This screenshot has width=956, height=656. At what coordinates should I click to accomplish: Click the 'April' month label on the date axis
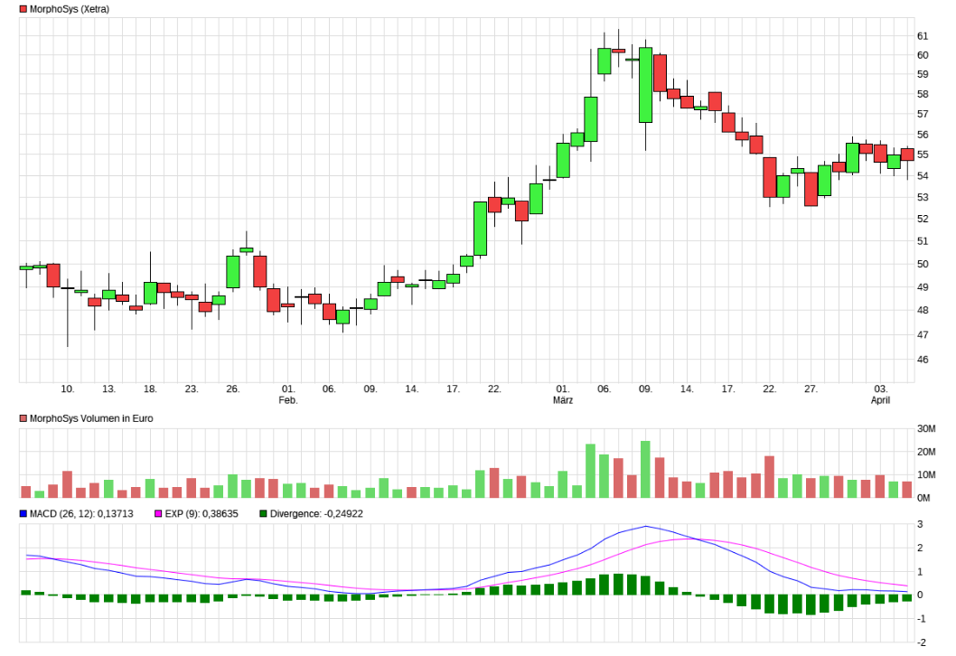pyautogui.click(x=880, y=400)
